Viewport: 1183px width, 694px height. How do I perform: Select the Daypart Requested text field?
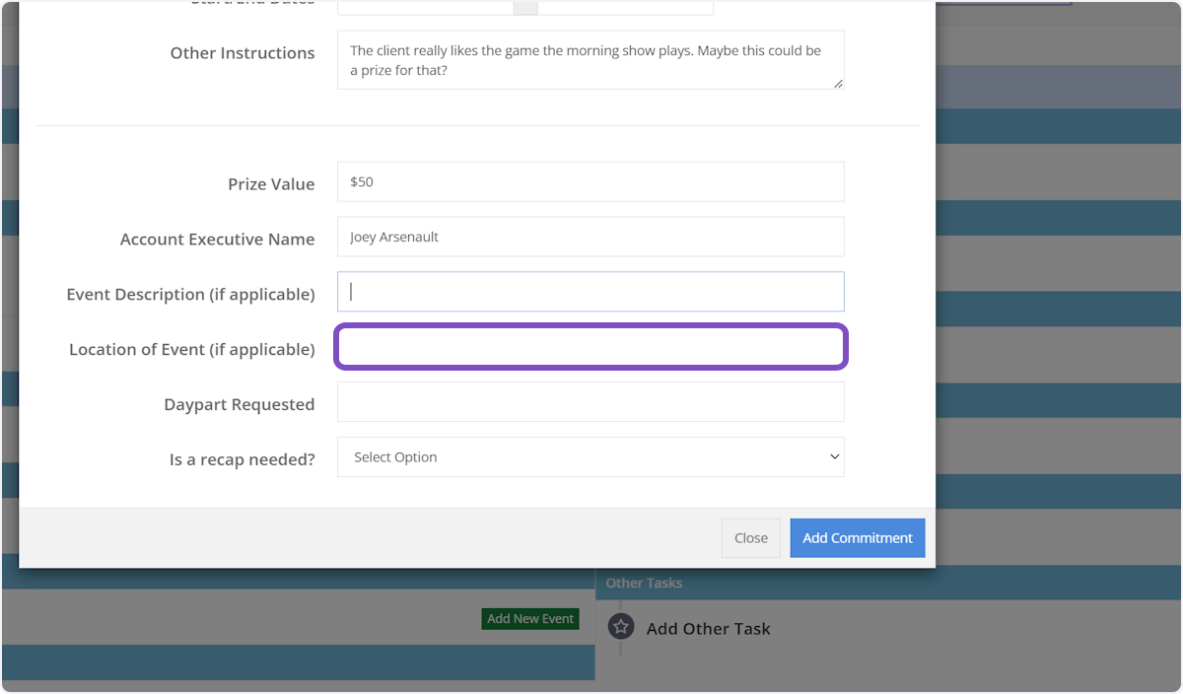tap(590, 402)
